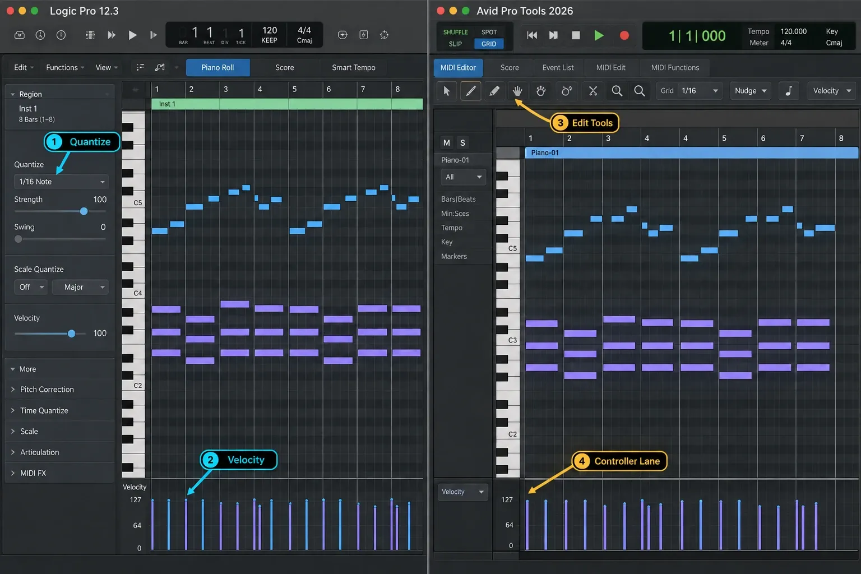Expand the MIDI FX section
This screenshot has height=574, width=861.
click(x=59, y=473)
